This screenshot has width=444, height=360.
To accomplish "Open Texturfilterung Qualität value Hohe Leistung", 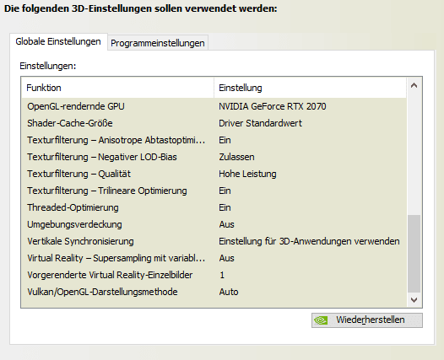I will [247, 174].
